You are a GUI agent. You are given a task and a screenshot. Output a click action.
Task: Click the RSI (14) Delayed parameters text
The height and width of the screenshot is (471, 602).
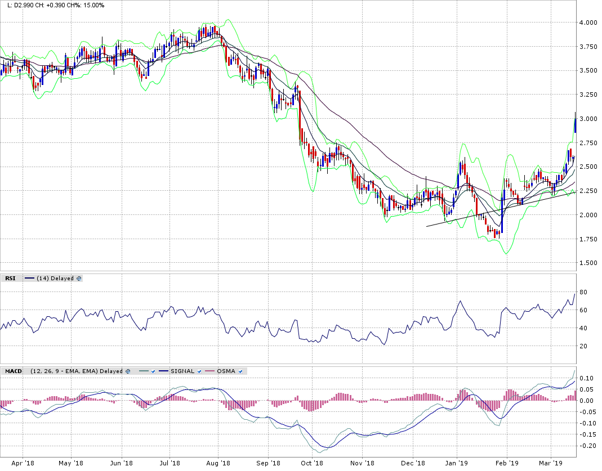tap(55, 278)
